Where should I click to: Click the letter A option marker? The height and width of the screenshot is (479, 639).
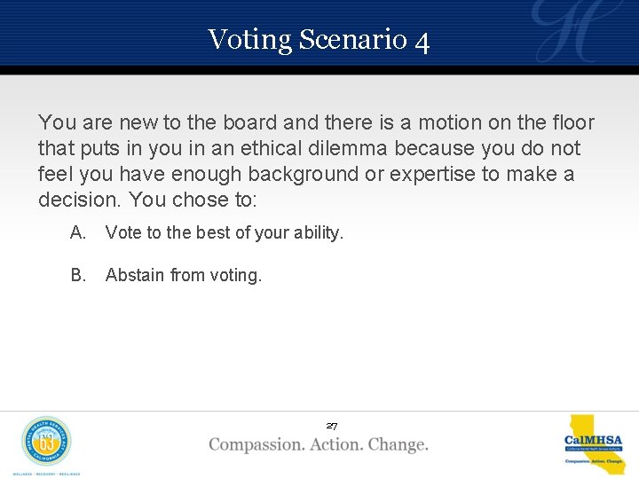click(x=78, y=232)
